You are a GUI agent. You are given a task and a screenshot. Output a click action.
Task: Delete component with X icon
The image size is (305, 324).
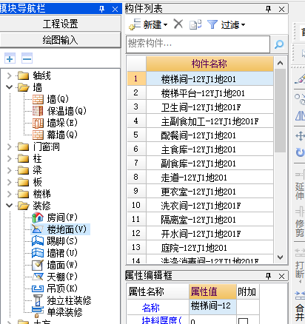(x=178, y=24)
